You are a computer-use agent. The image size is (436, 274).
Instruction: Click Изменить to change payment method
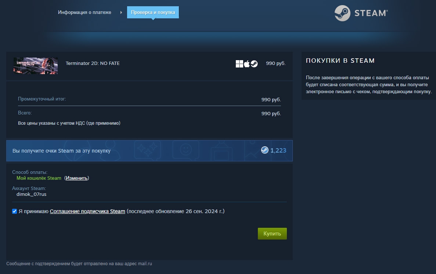pos(76,178)
